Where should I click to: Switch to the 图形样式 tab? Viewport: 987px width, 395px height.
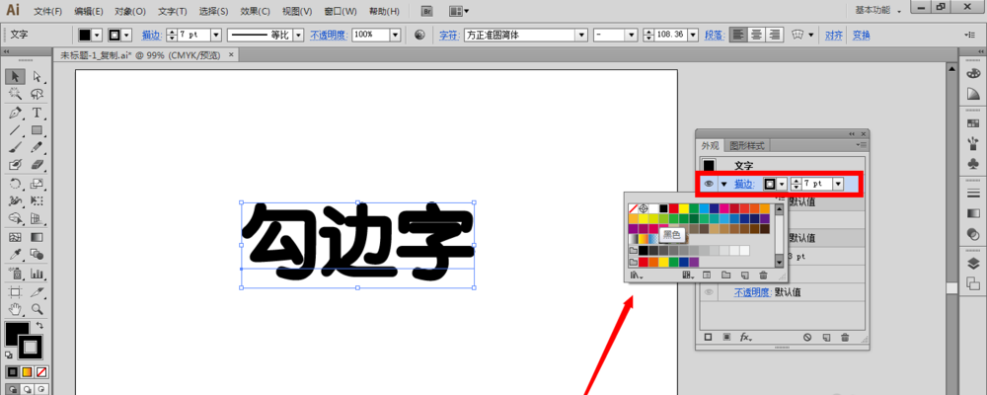point(746,146)
